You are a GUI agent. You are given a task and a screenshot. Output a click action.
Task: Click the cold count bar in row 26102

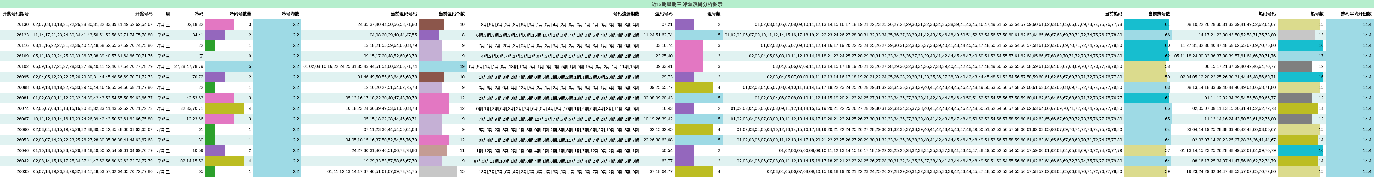(229, 66)
